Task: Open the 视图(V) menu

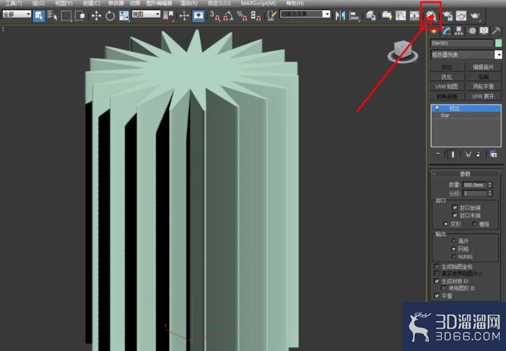Action: tap(63, 3)
